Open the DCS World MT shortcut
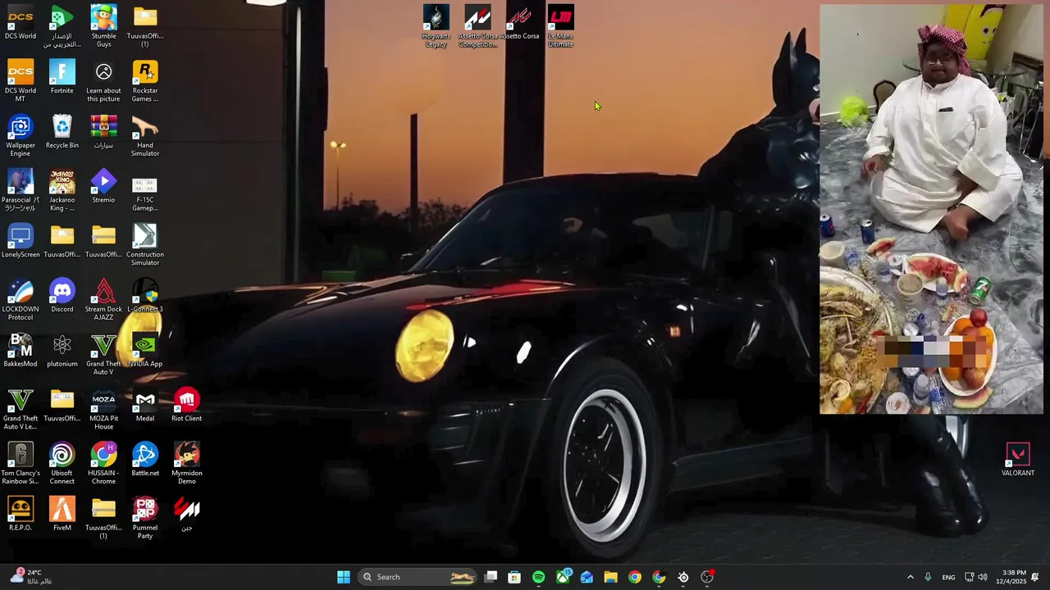Image resolution: width=1050 pixels, height=590 pixels. pos(21,80)
